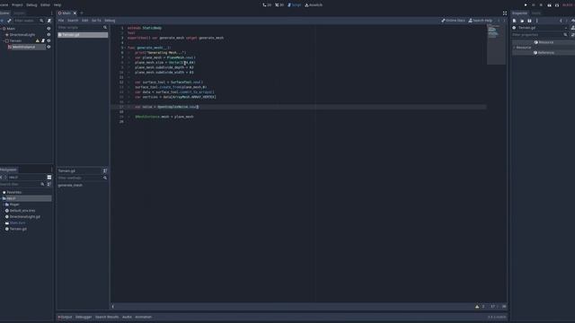Open script editor Edit menu
575x323 pixels.
[x=85, y=21]
